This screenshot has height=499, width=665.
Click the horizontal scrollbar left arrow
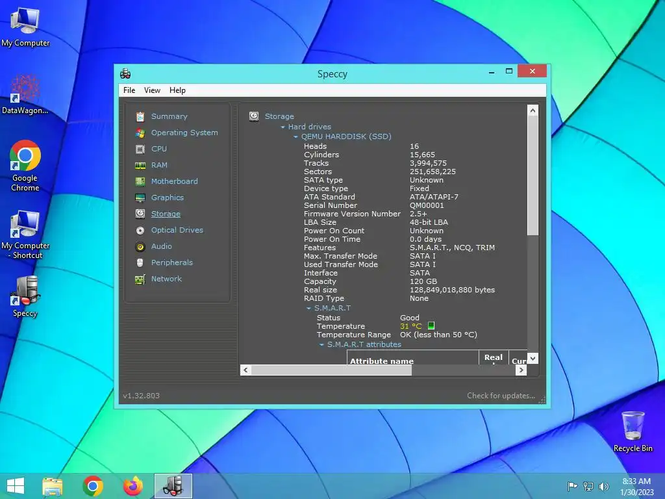click(245, 370)
